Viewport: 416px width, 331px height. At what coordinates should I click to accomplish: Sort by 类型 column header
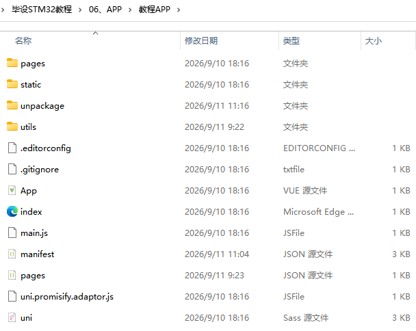(x=291, y=41)
